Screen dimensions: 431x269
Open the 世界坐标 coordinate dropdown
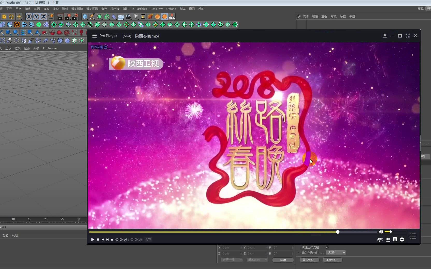232,260
